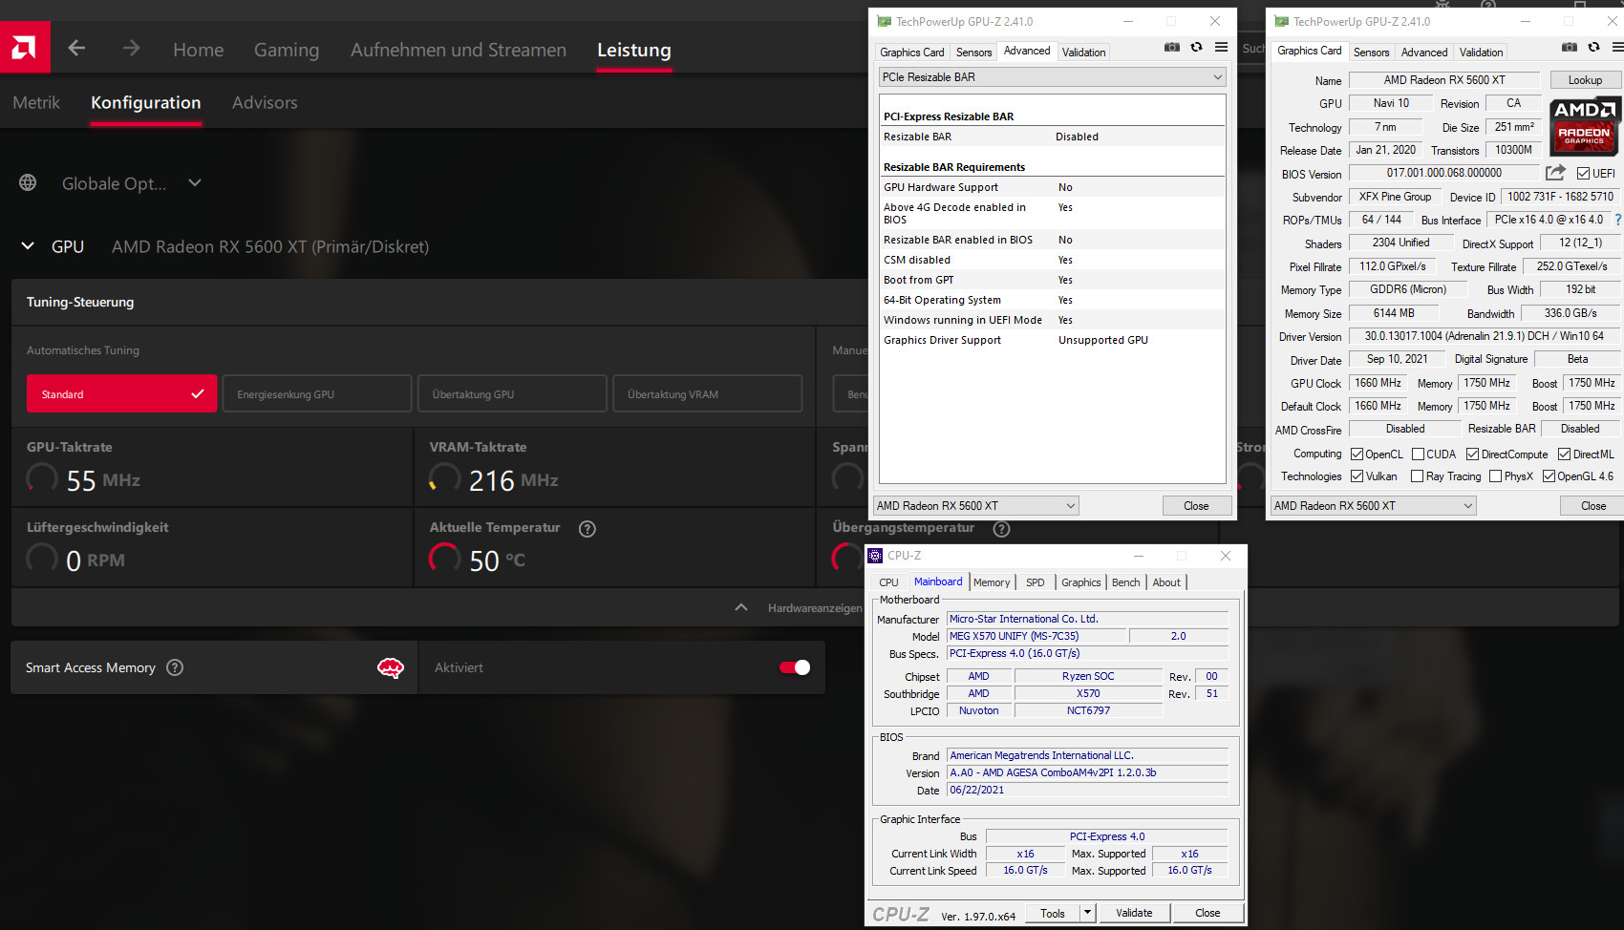Toggle the Vulkan checkbox

pyautogui.click(x=1357, y=476)
